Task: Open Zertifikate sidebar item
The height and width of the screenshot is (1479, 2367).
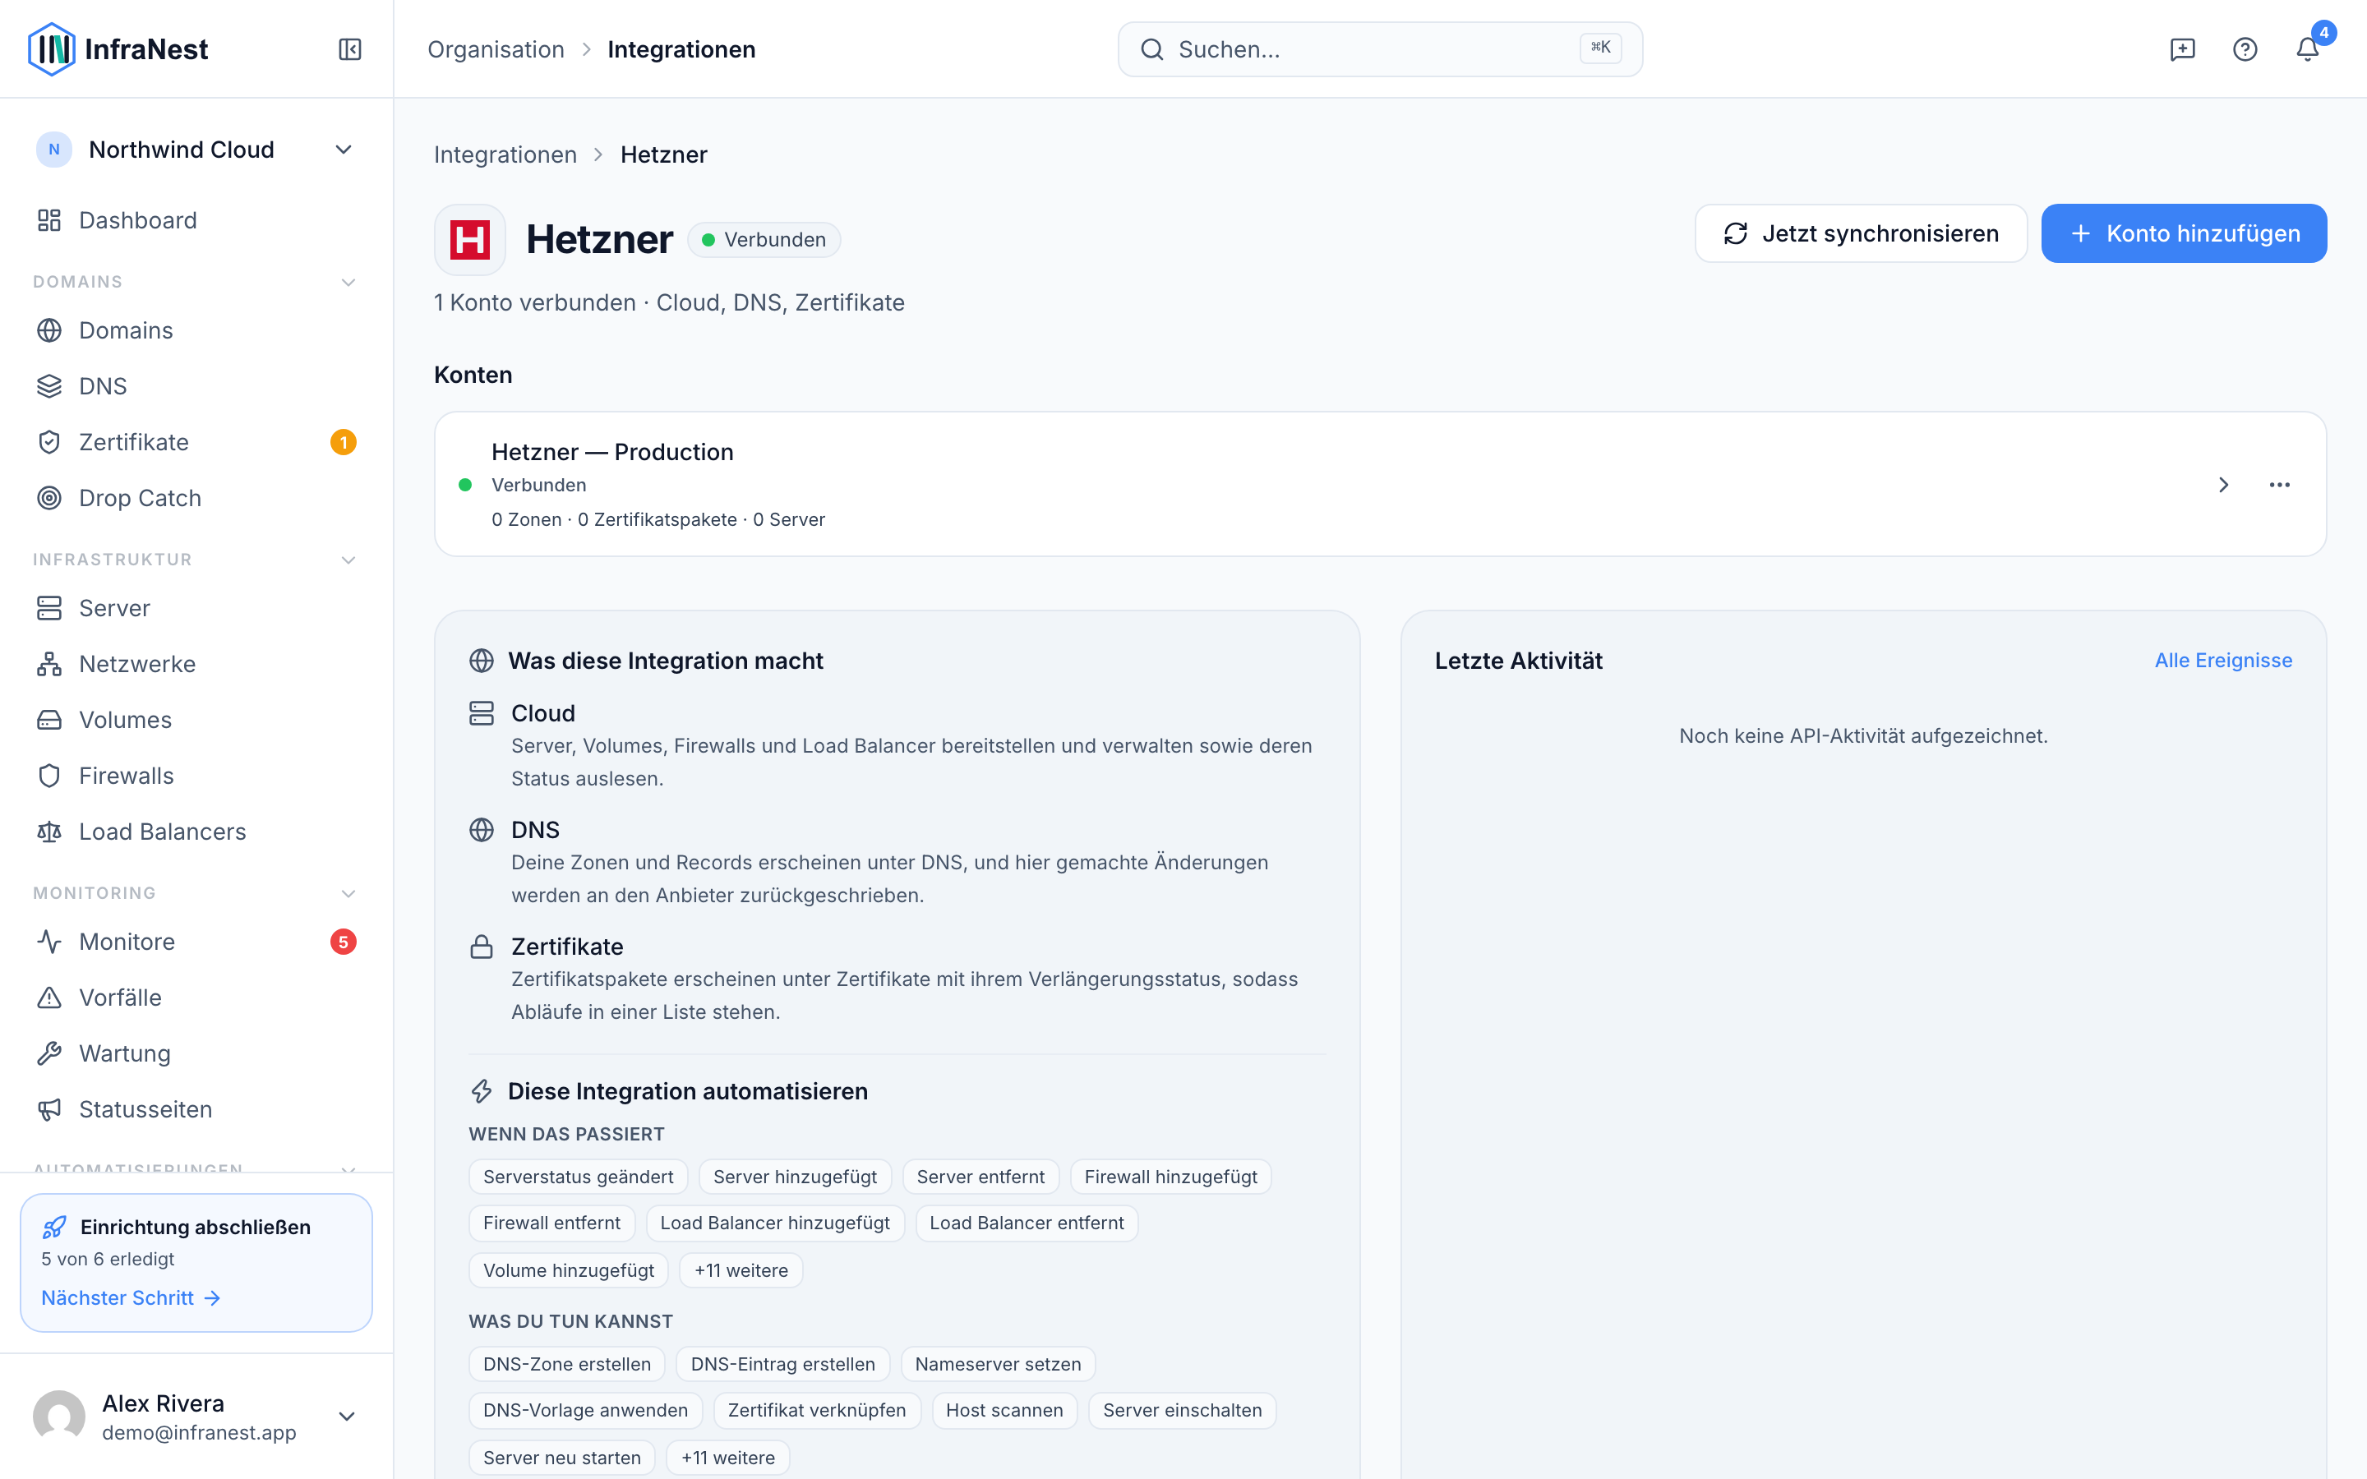Action: coord(196,442)
